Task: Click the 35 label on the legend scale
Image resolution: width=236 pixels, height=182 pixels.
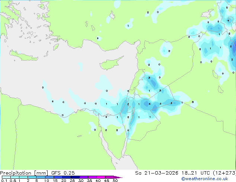Action: coord(89,181)
